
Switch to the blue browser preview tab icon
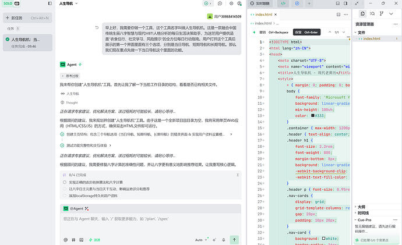pos(297,3)
